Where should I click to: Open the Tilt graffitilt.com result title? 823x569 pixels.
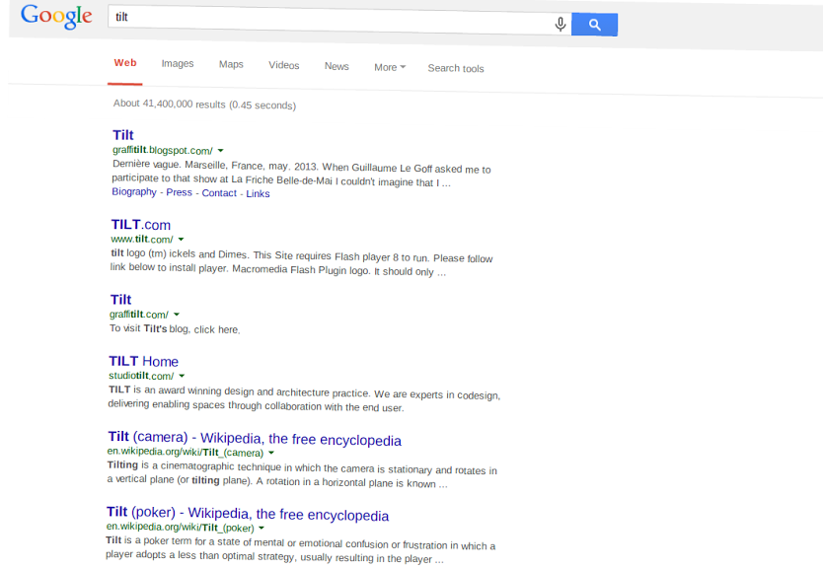(120, 300)
